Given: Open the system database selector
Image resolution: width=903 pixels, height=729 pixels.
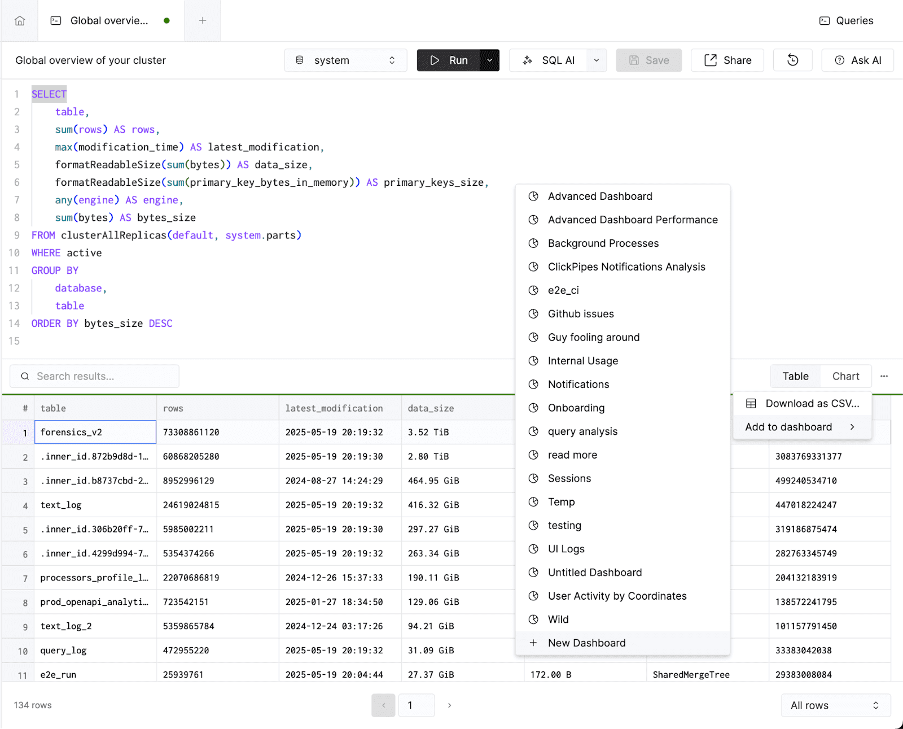Looking at the screenshot, I should (x=345, y=60).
